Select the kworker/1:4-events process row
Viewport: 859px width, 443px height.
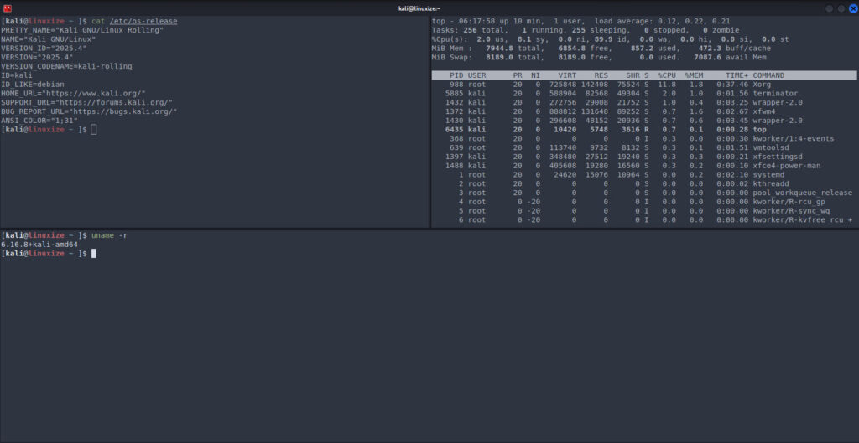(x=644, y=138)
